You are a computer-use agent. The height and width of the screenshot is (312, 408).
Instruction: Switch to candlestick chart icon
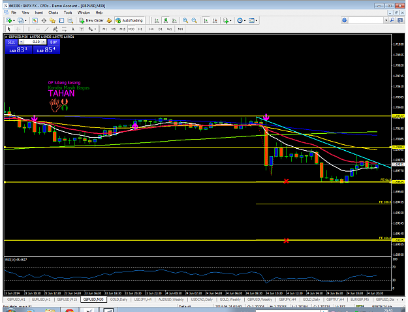(x=166, y=20)
